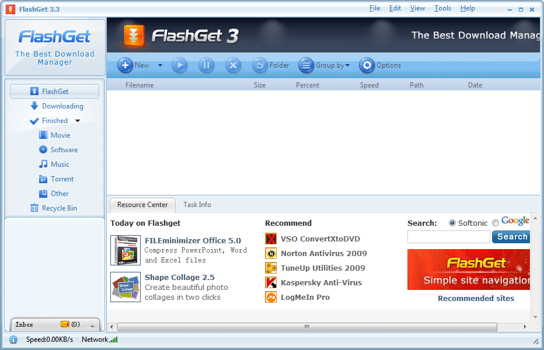Select the Google search radio button

tap(496, 223)
